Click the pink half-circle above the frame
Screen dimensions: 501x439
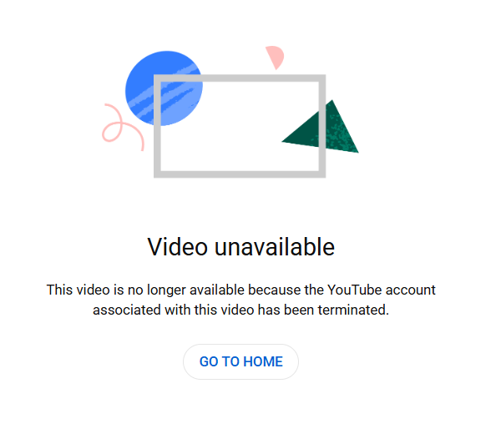(x=276, y=57)
